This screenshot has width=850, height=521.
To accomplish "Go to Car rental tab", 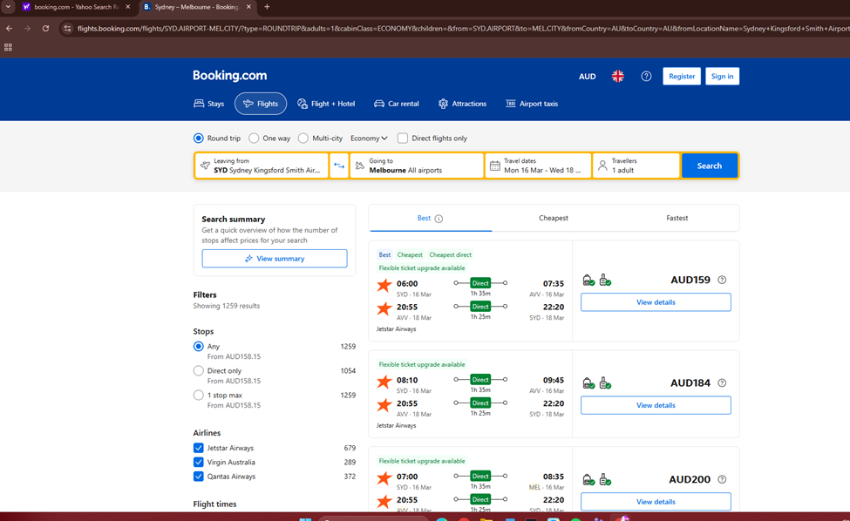I will pos(397,104).
